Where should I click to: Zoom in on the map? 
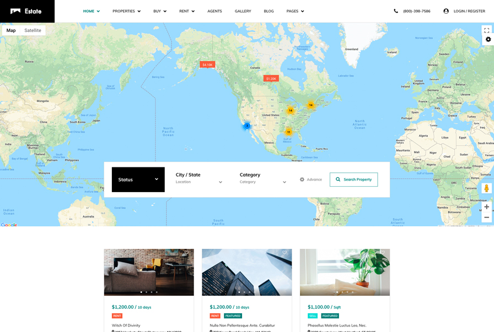(x=486, y=207)
